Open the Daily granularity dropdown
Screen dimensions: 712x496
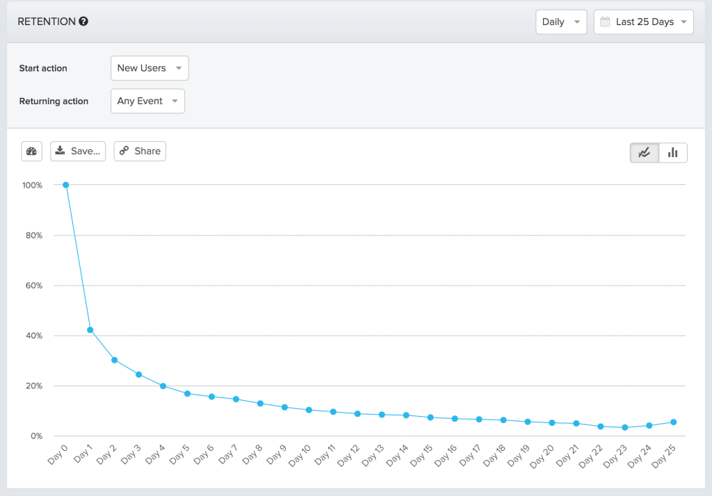pyautogui.click(x=560, y=22)
